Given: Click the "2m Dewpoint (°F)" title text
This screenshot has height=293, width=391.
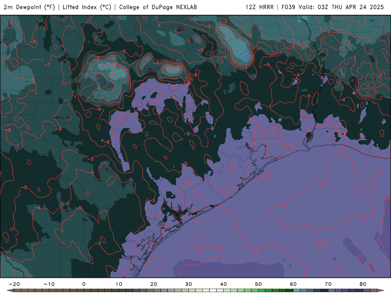Looking at the screenshot, I should (x=29, y=7).
